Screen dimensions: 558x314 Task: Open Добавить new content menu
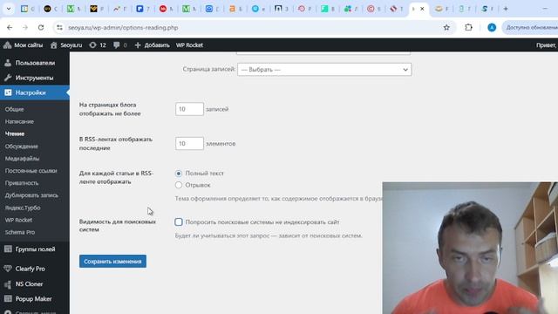[152, 45]
